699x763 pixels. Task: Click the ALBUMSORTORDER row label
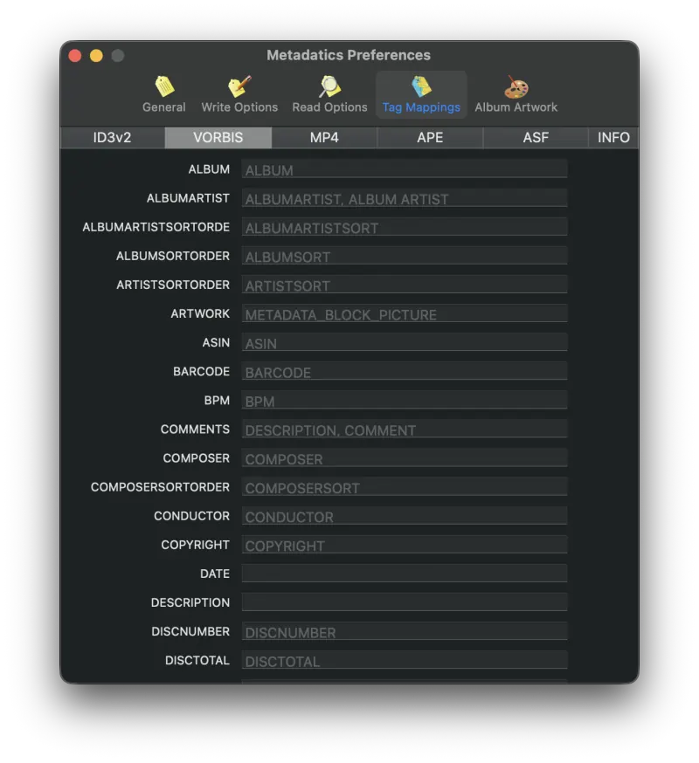pyautogui.click(x=172, y=256)
